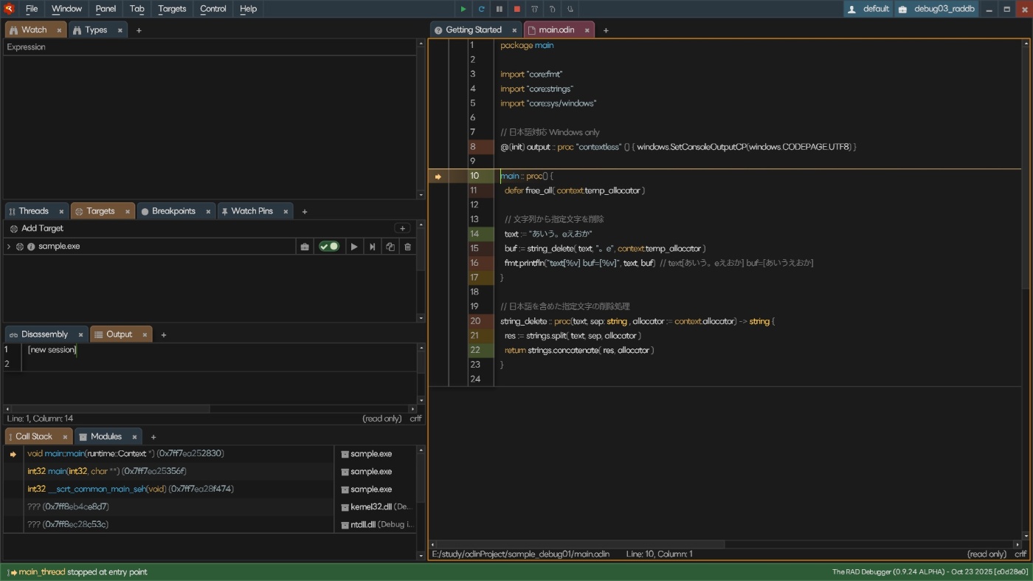Click the info icon beside sample.exe
Screen dimensions: 1033x581
tap(31, 247)
